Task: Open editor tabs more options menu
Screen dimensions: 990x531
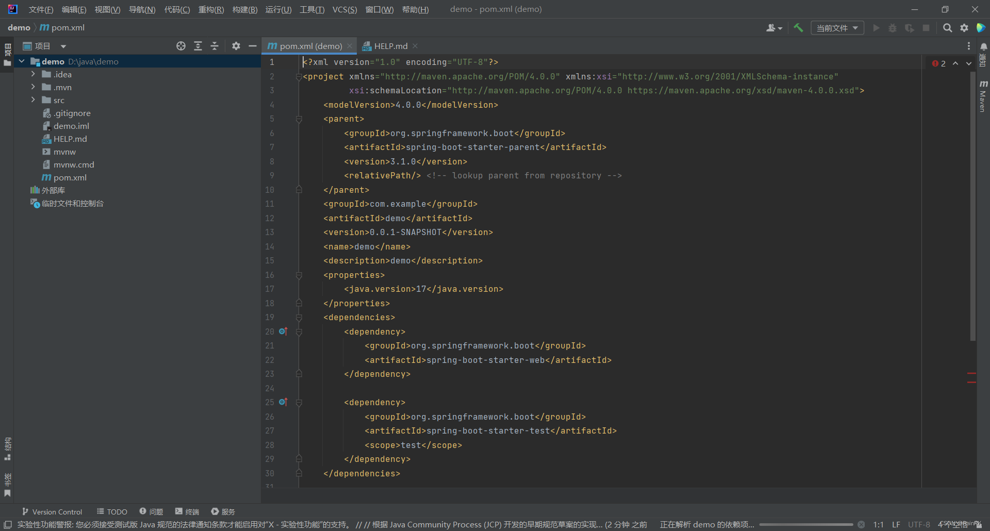Action: click(x=968, y=46)
